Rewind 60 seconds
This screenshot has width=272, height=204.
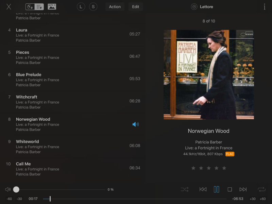click(9, 199)
